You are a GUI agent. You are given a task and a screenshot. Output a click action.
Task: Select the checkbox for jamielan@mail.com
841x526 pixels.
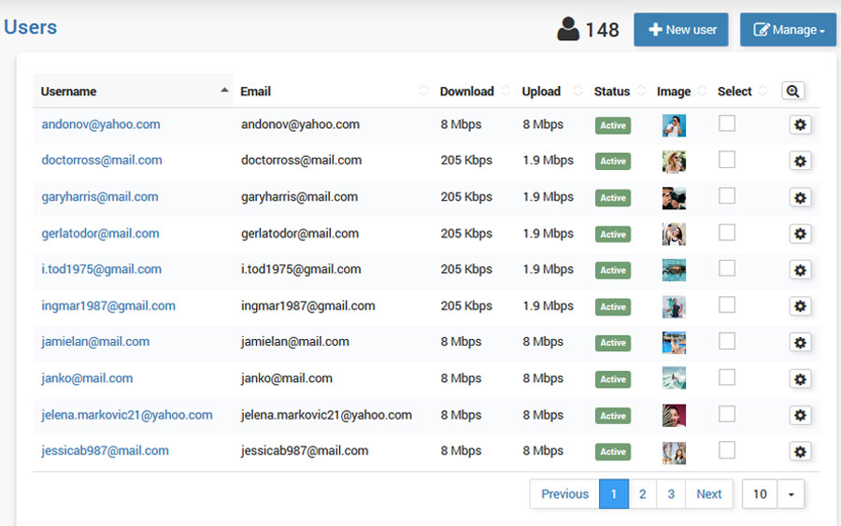pos(727,341)
